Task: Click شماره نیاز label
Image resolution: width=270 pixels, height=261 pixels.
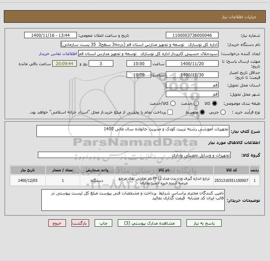Action: click(250, 36)
